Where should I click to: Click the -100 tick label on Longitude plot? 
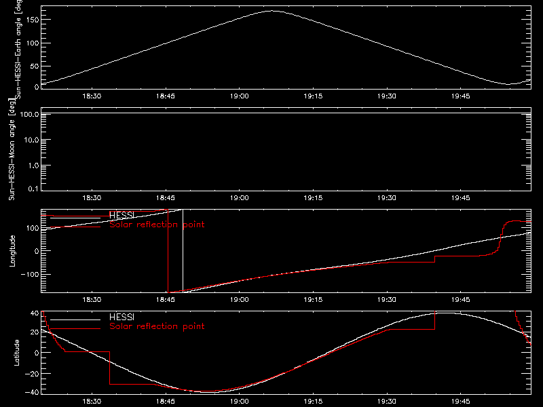click(x=30, y=274)
